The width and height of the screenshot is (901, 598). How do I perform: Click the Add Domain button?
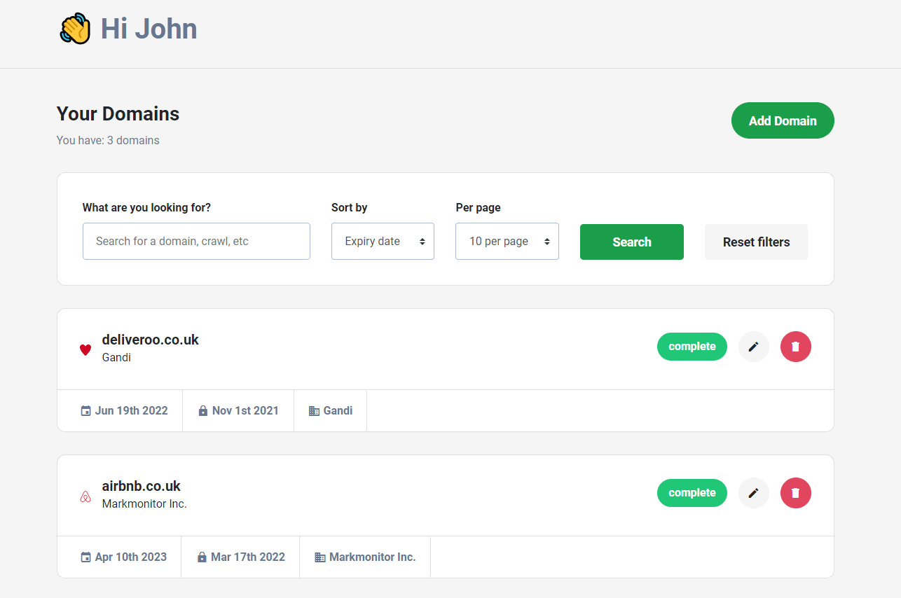tap(783, 120)
